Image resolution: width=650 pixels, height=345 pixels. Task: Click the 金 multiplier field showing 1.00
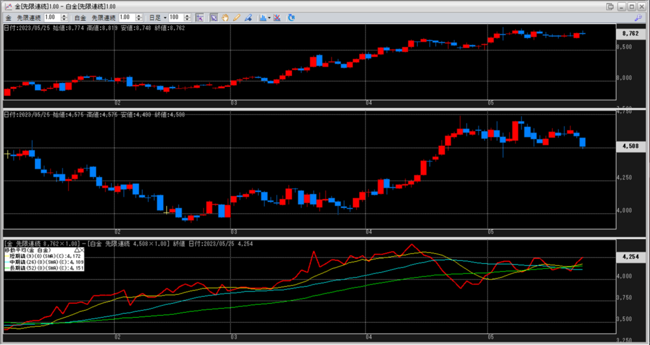(x=52, y=17)
